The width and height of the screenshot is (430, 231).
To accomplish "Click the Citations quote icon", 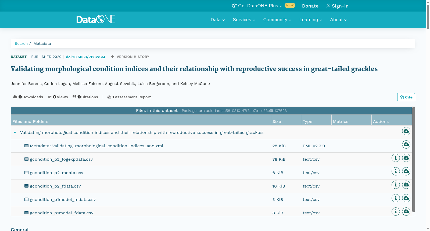I will [x=74, y=97].
